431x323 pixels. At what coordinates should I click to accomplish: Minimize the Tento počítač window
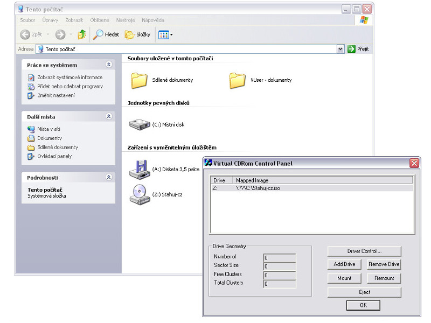(x=346, y=9)
